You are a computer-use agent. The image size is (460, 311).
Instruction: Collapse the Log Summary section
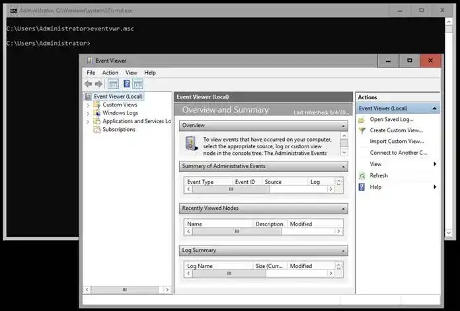pyautogui.click(x=343, y=251)
